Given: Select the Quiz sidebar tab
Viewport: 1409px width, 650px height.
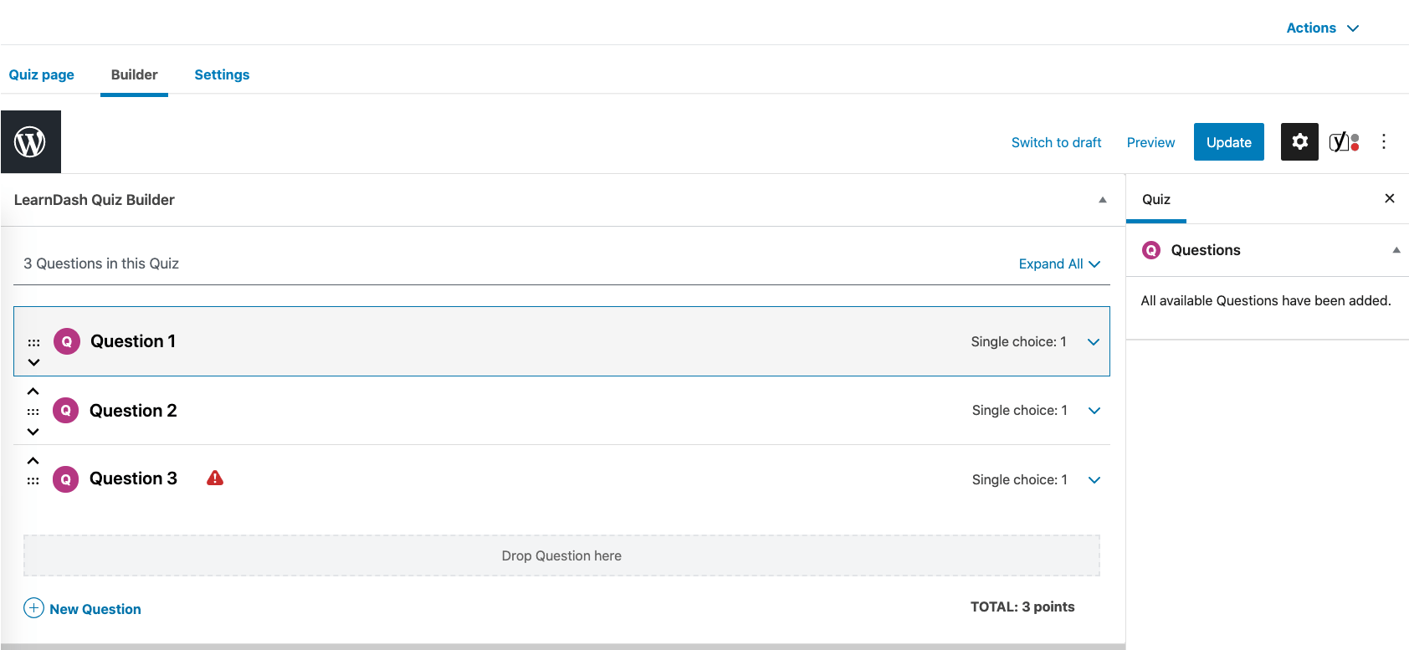Looking at the screenshot, I should pyautogui.click(x=1156, y=199).
